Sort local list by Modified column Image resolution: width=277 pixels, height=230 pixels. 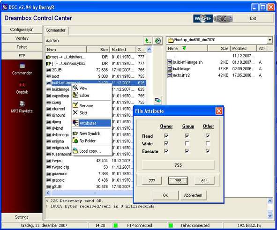(243, 48)
